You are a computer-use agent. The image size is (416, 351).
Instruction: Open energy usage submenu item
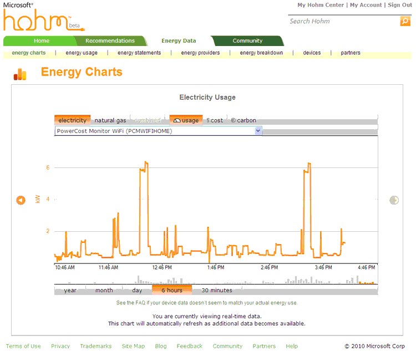(x=82, y=53)
